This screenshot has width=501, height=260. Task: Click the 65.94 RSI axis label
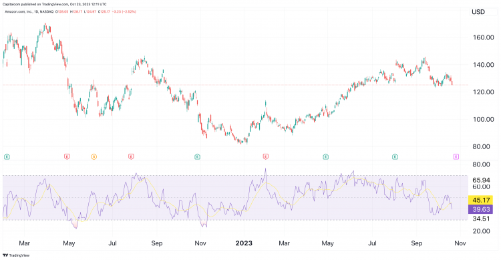(x=481, y=180)
